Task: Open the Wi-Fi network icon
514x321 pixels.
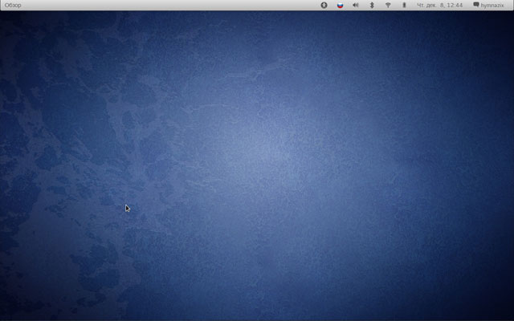Action: tap(388, 6)
